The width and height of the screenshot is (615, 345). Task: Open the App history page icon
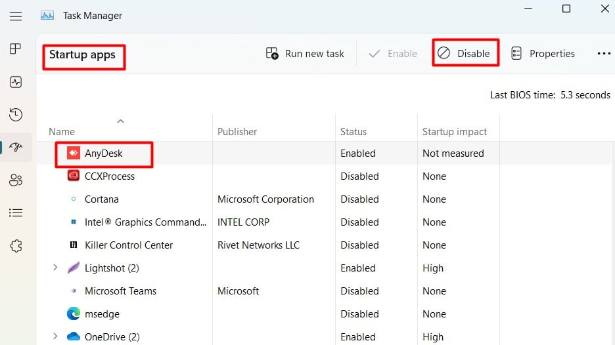[x=16, y=114]
